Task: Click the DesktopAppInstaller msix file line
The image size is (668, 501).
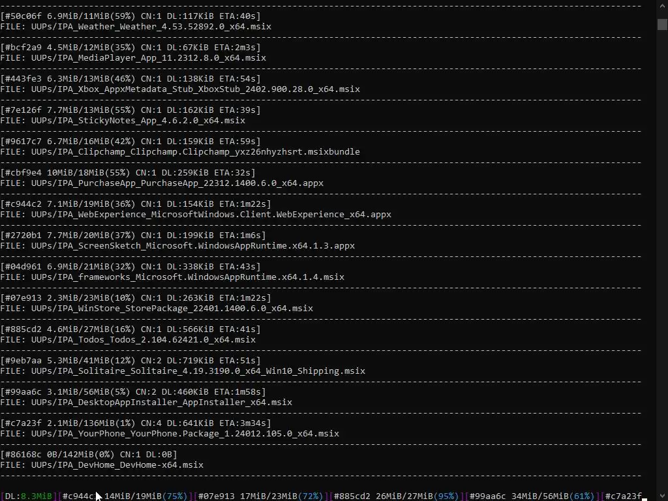Action: (x=146, y=402)
